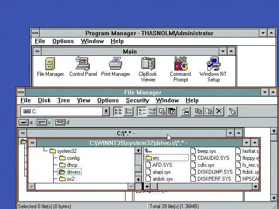Open Disk menu in File Manager
The image size is (279, 209).
tap(44, 101)
